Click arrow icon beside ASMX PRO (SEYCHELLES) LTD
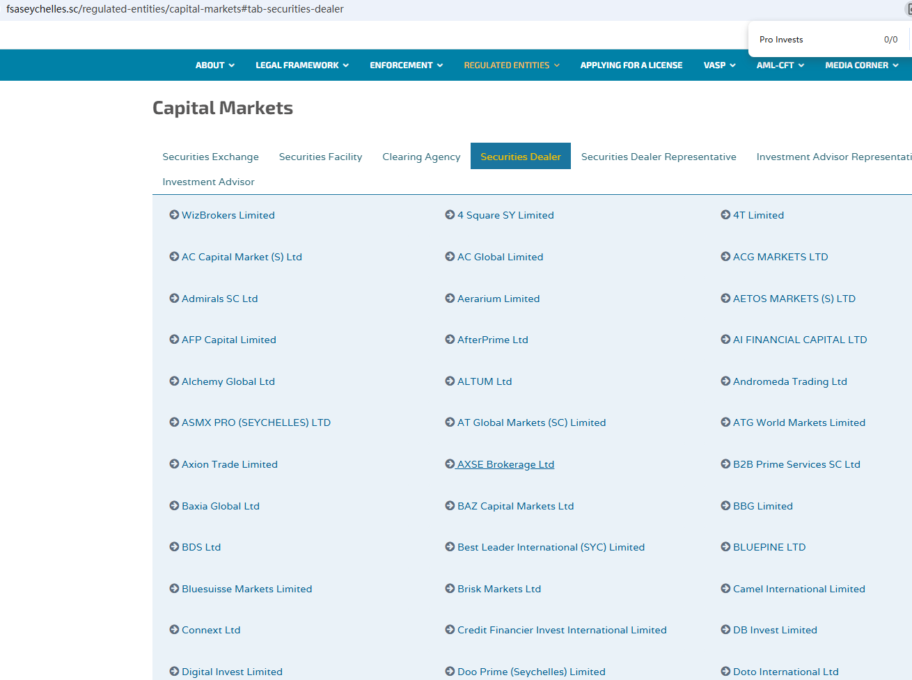The width and height of the screenshot is (912, 680). 174,422
